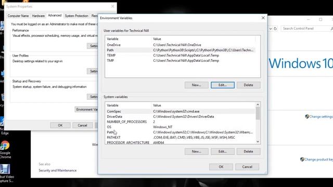Viewport: 333px width, 187px height.
Task: Select ComSpec system variable row
Action: (x=181, y=111)
